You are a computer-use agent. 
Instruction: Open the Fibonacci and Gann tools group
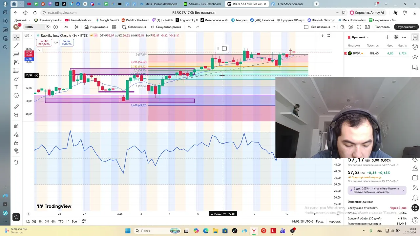(x=16, y=54)
